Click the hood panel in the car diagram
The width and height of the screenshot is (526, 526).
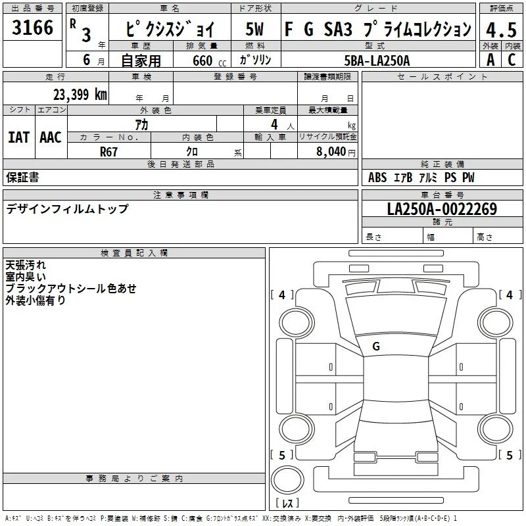pyautogui.click(x=396, y=316)
